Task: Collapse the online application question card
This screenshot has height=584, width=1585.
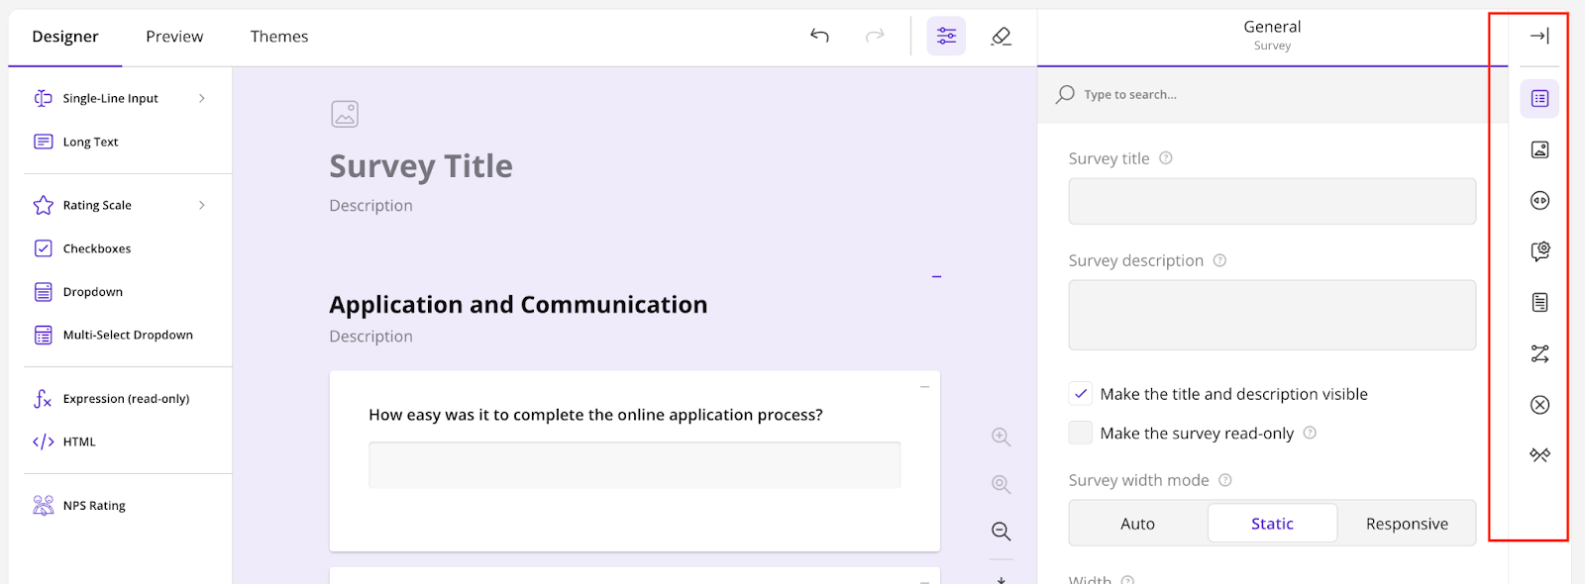Action: (x=924, y=387)
